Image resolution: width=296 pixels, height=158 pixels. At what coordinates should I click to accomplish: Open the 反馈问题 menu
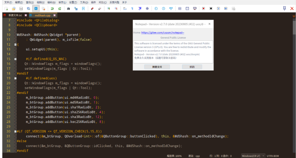114,2
